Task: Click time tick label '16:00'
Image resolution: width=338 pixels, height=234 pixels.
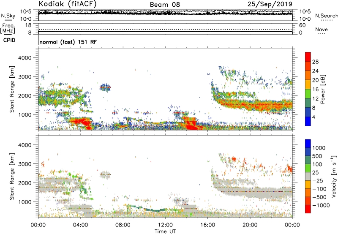Action: [207, 225]
